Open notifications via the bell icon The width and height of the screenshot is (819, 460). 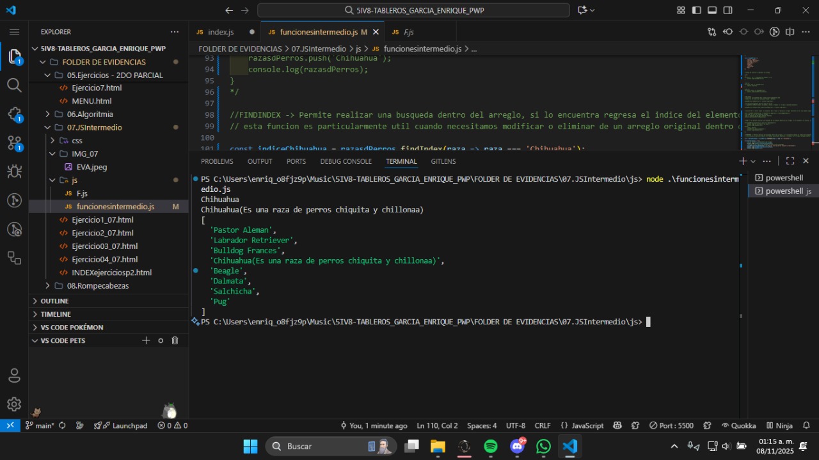pos(806,425)
